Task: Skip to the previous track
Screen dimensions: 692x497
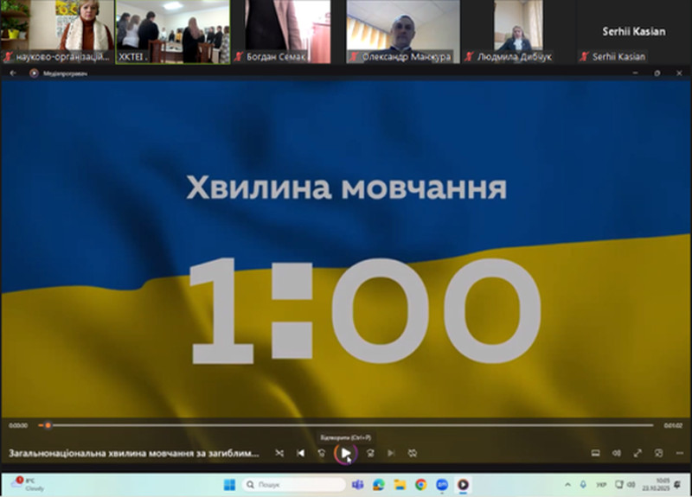Action: click(x=300, y=453)
